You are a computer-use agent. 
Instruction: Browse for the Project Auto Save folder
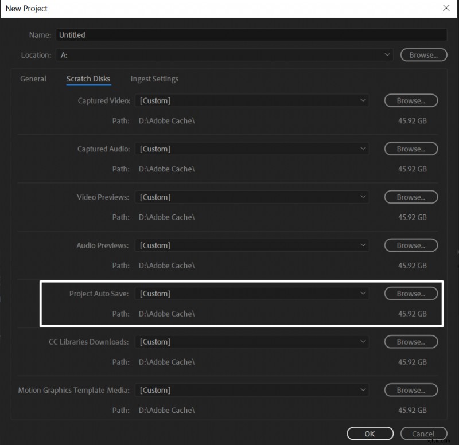pos(410,293)
